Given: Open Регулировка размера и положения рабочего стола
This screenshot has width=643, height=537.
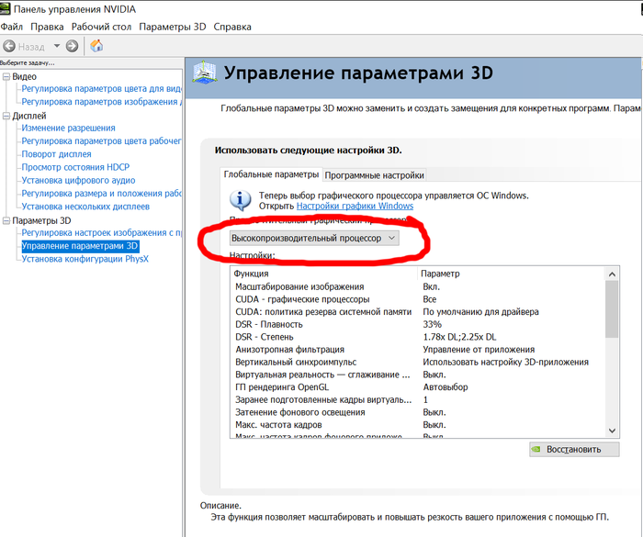Looking at the screenshot, I should coord(101,194).
